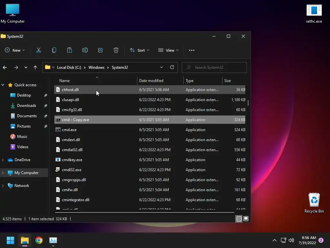
Task: Collapse the Quick access tree
Action: pyautogui.click(x=3, y=85)
